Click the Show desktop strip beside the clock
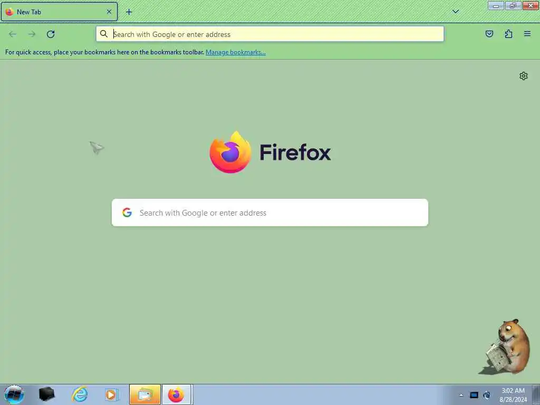The width and height of the screenshot is (540, 405). tap(536, 394)
